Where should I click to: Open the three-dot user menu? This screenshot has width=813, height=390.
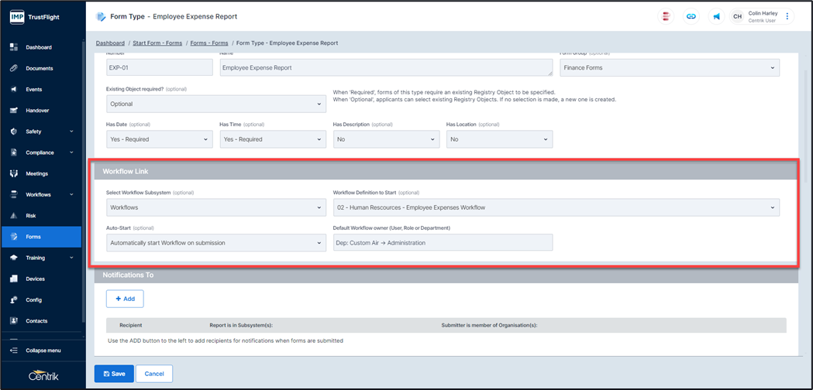[x=787, y=16]
